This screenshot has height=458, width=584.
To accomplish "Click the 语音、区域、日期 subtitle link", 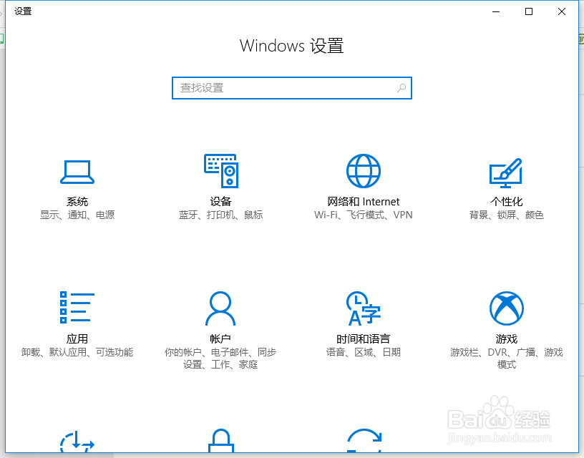I will point(364,354).
